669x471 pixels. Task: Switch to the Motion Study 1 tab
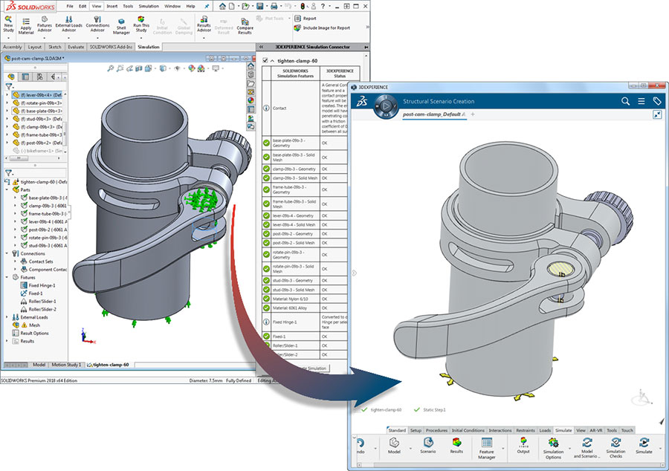click(x=66, y=365)
